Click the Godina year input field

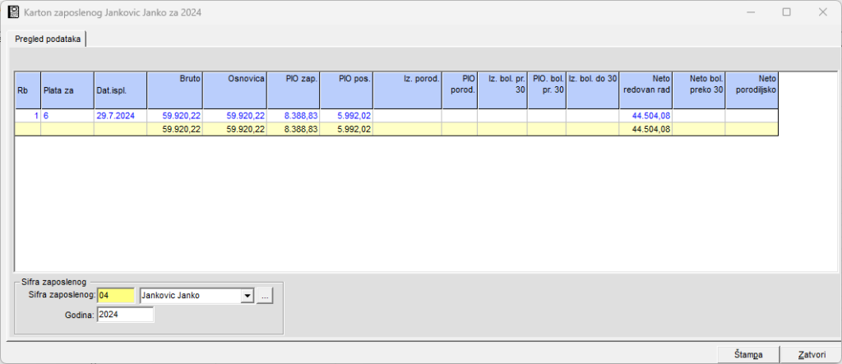pyautogui.click(x=125, y=315)
